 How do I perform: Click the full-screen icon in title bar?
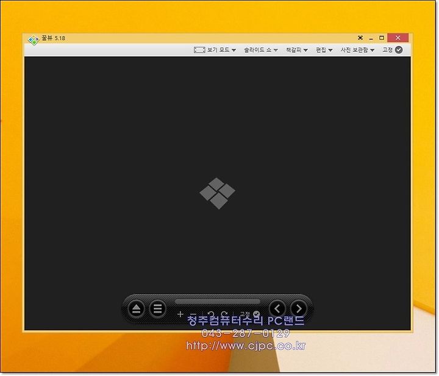360,38
